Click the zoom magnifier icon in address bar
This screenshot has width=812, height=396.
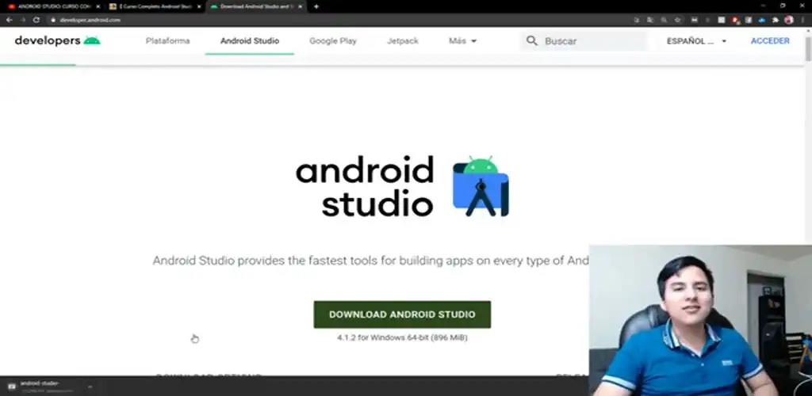click(x=664, y=20)
